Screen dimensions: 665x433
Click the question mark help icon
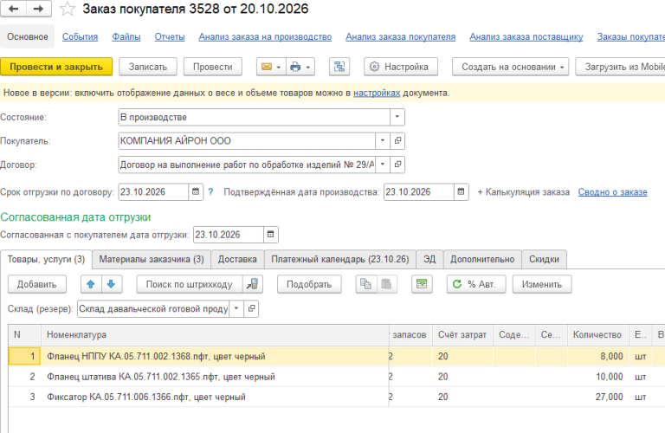coord(210,192)
